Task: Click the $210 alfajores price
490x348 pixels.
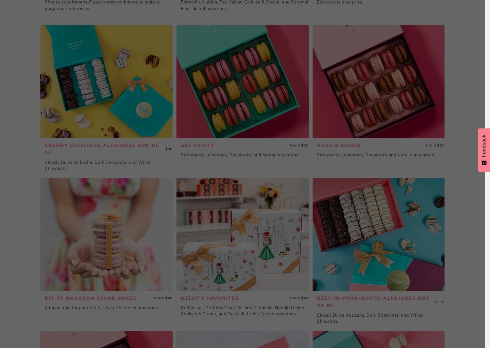Action: [439, 302]
